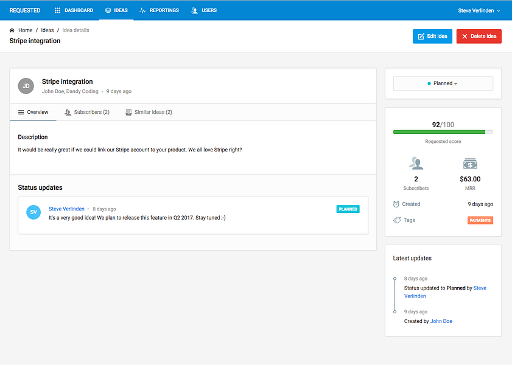Open John Doe link in Latest updates
The image size is (512, 365).
pyautogui.click(x=441, y=321)
